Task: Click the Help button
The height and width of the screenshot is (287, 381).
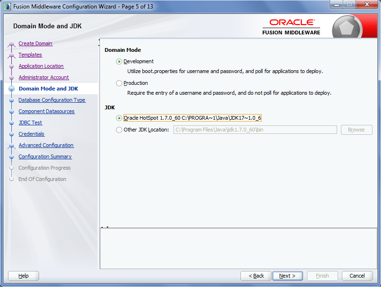Action: [24, 276]
